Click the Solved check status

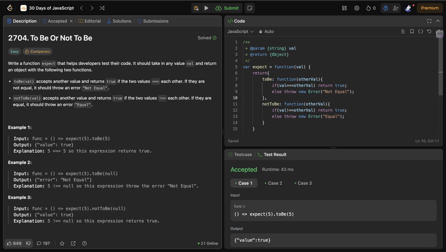pos(207,38)
